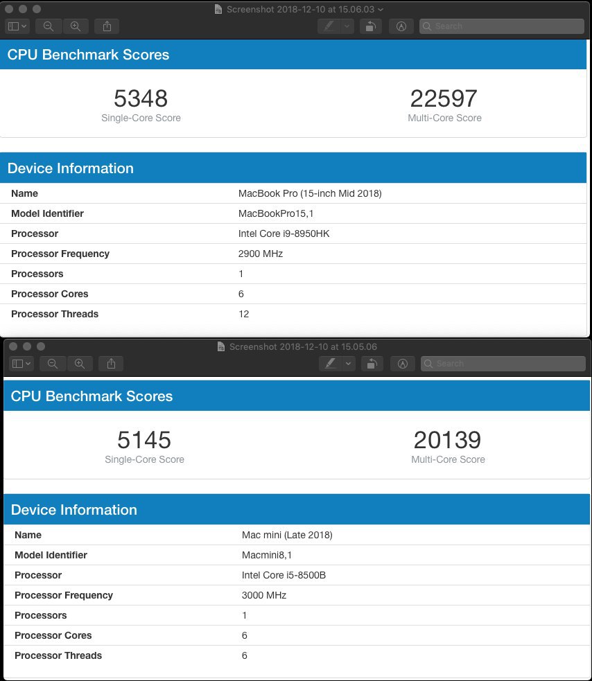Image resolution: width=592 pixels, height=681 pixels.
Task: Open the highlight options dropdown in the top window
Action: pyautogui.click(x=347, y=26)
